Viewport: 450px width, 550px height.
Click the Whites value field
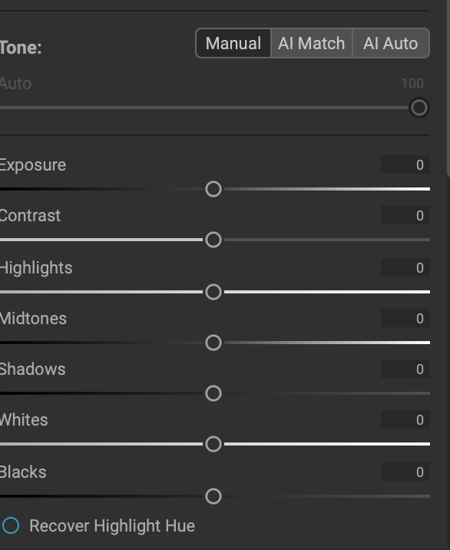[405, 419]
